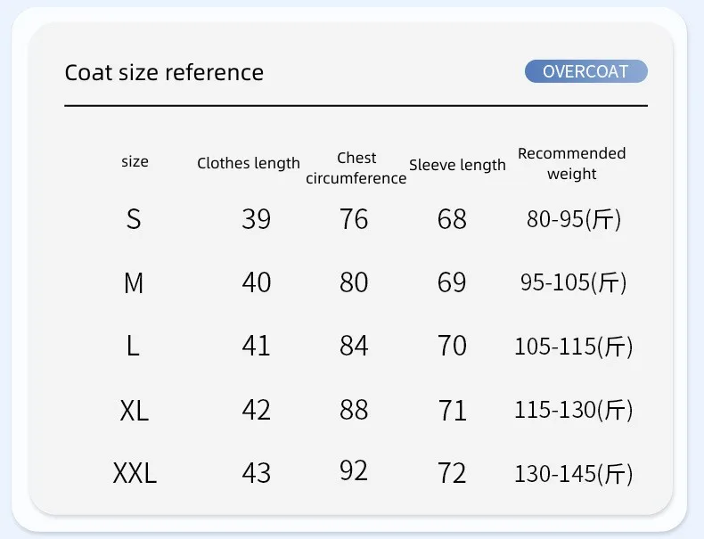Select the "Chest circumference" column header
Screen dimensions: 704x539
pyautogui.click(x=356, y=167)
